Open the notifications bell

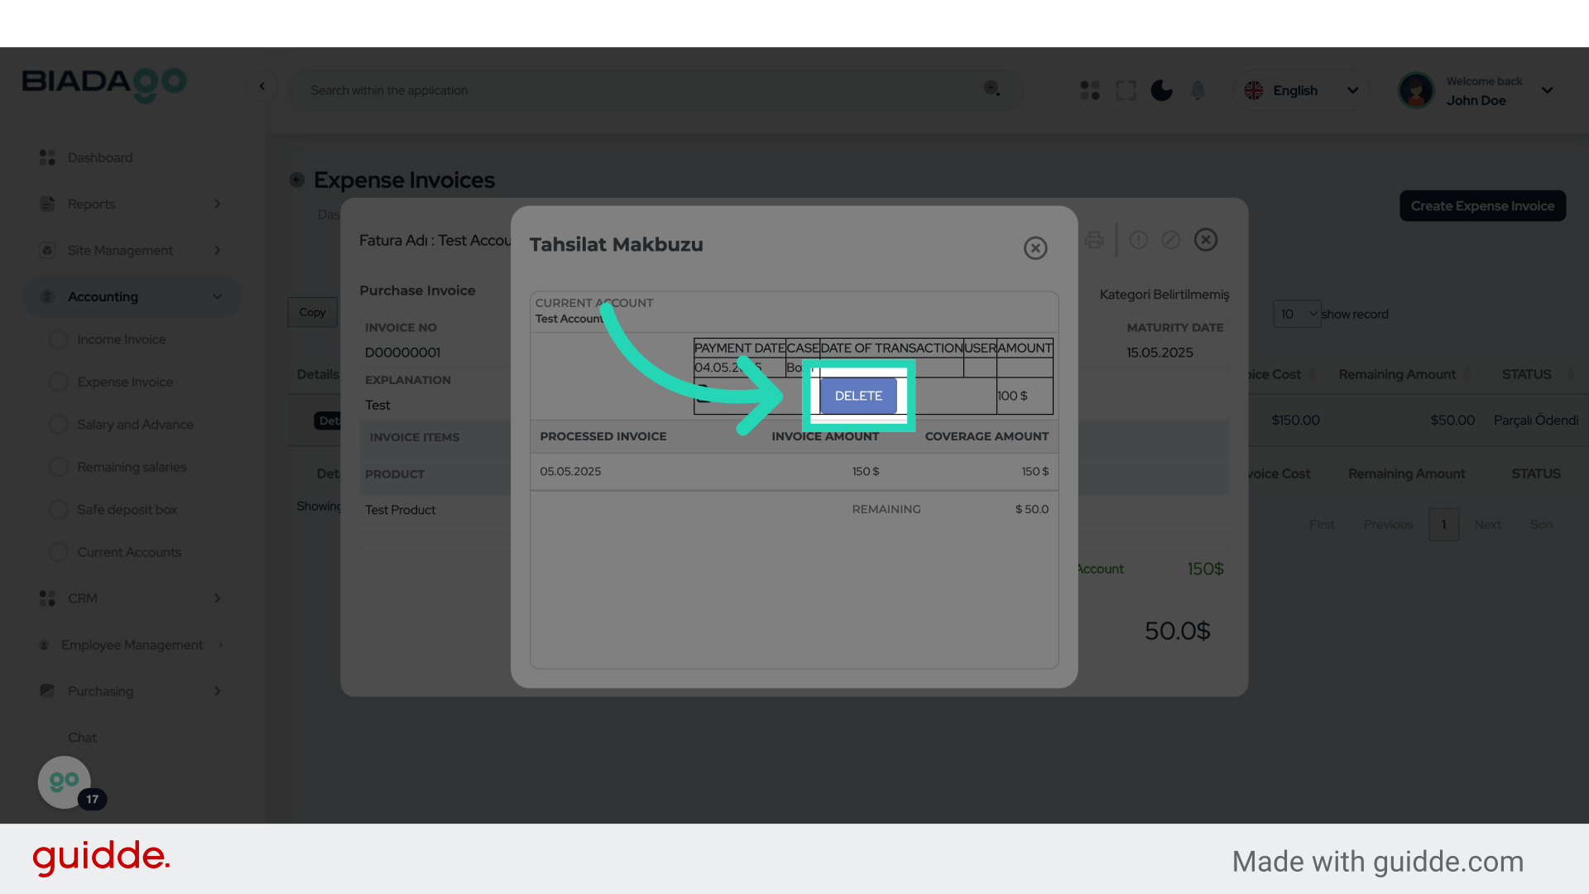1198,90
